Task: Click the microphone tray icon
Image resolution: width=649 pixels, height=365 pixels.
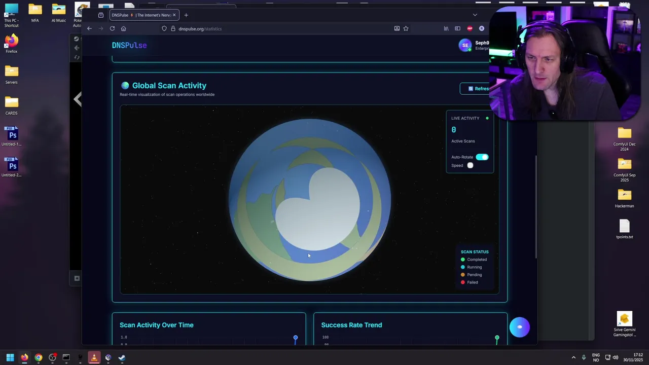Action: pyautogui.click(x=584, y=357)
